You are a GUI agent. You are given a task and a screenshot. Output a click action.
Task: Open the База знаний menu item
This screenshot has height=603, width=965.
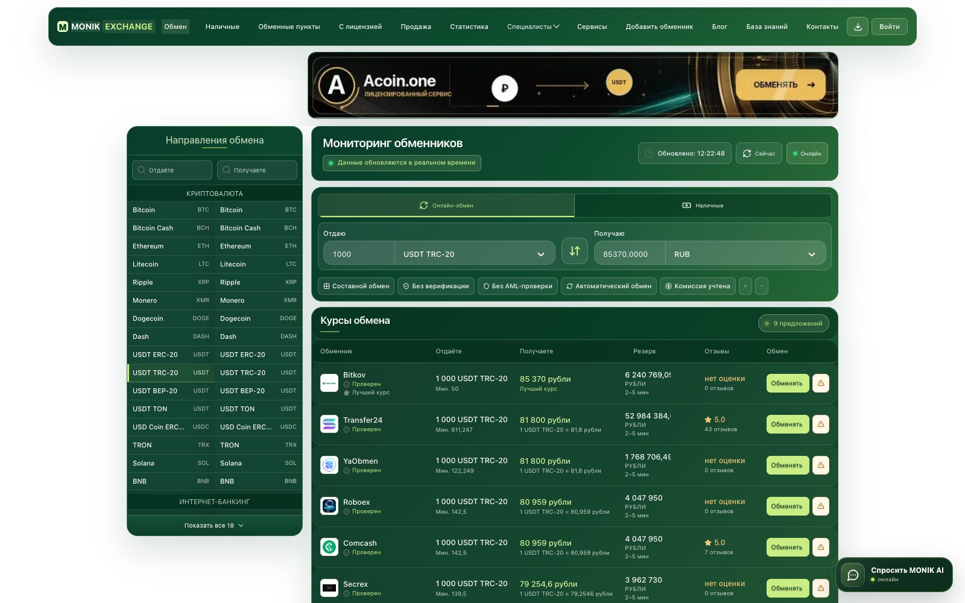click(x=767, y=27)
